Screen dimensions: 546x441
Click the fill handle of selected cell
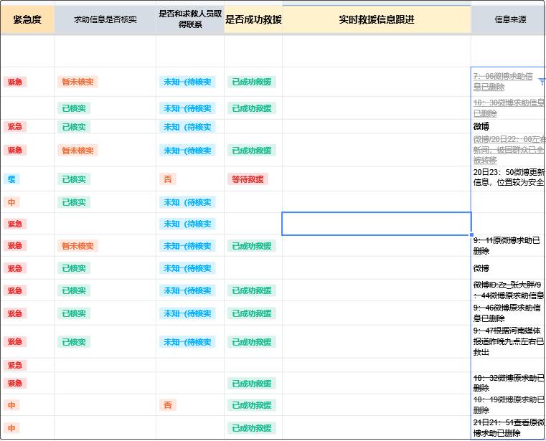(x=471, y=235)
